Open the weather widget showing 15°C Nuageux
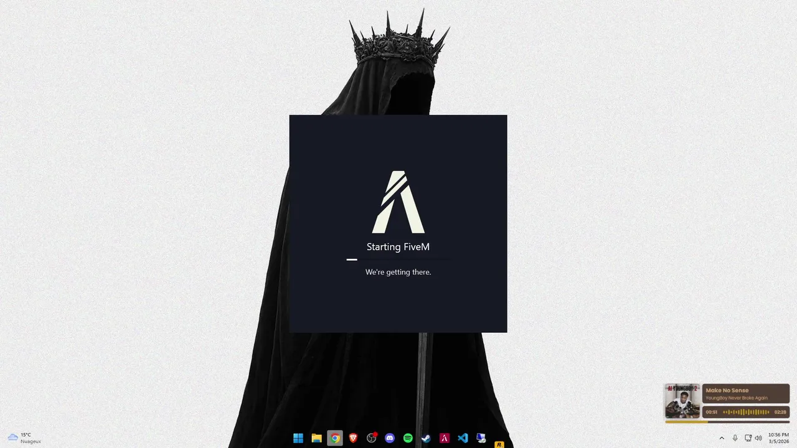Viewport: 797px width, 448px height. point(24,438)
